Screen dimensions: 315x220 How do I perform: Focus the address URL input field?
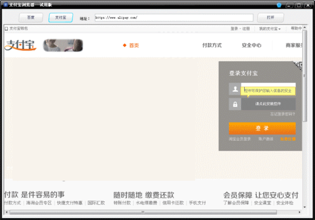174,18
